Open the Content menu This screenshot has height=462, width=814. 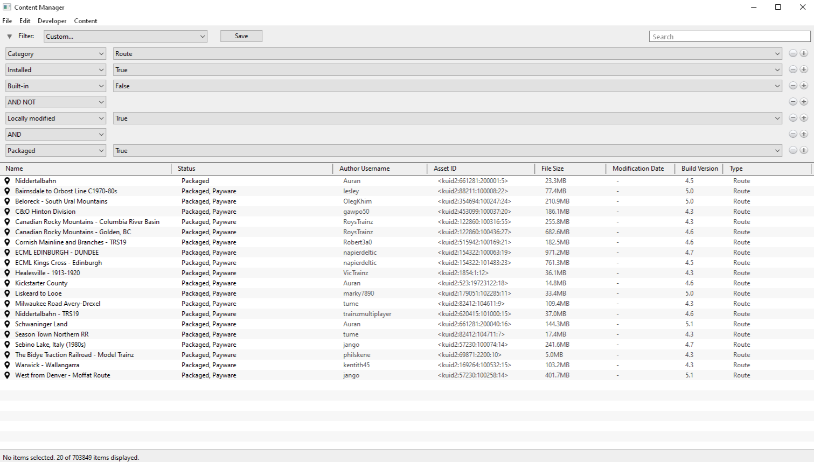86,21
